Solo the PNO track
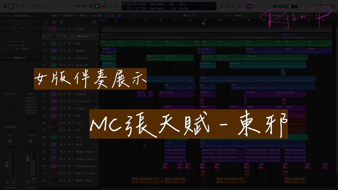The image size is (338, 190). click(x=65, y=44)
